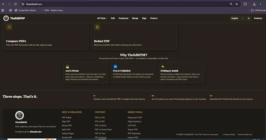Click the footer TheEditPDF round logo
Viewport: 266px width, 140px height.
click(20, 116)
